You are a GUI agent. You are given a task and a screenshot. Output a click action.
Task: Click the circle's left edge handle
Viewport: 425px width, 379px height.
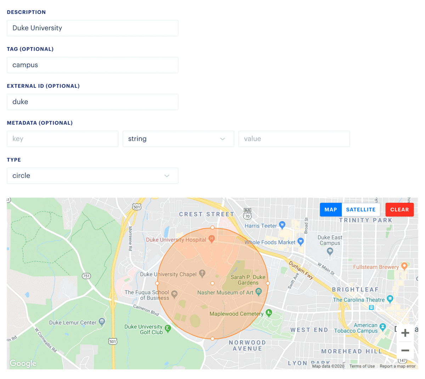coord(157,283)
